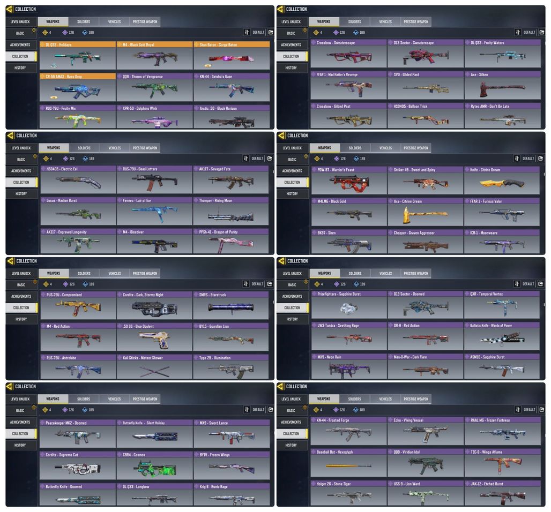The width and height of the screenshot is (551, 512).
Task: Choose Basic in the Crossbow Sweaterscape panel
Action: point(292,33)
